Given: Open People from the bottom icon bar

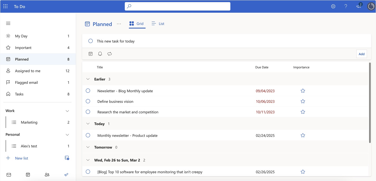Looking at the screenshot, I should click(x=47, y=175).
